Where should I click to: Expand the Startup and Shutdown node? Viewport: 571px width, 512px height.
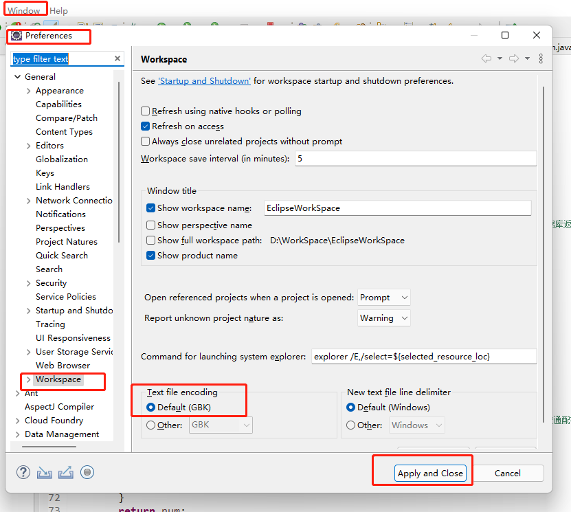28,311
